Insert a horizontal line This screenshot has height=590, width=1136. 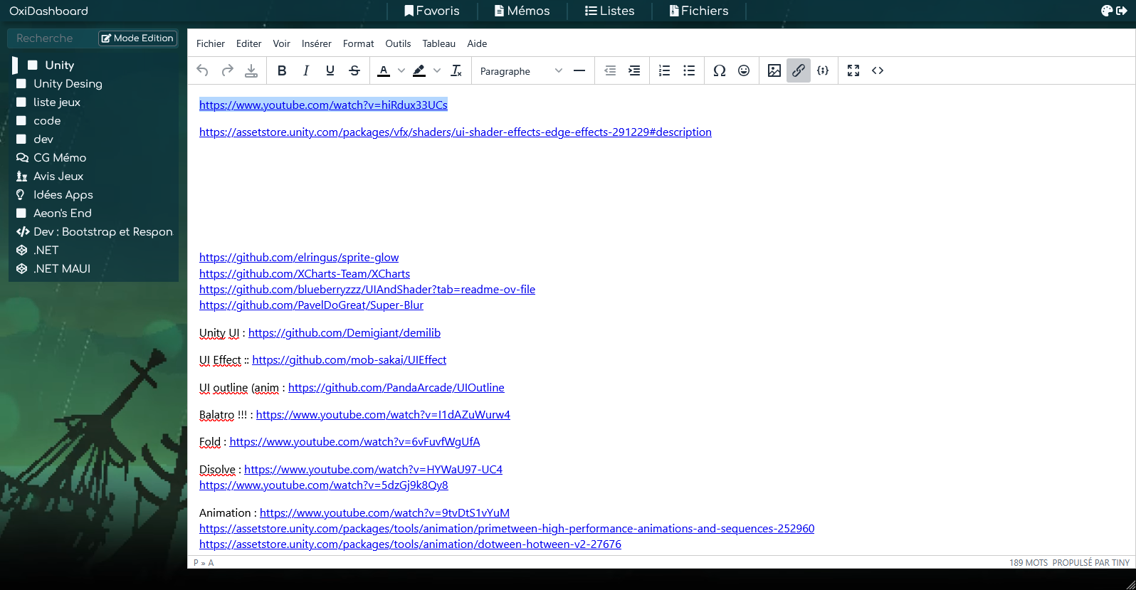click(579, 70)
